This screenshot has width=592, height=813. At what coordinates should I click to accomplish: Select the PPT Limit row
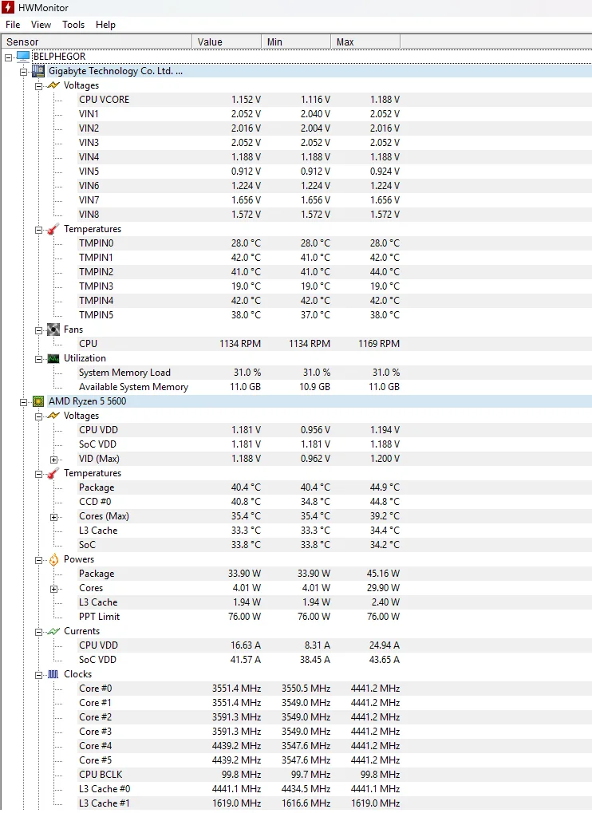click(239, 617)
